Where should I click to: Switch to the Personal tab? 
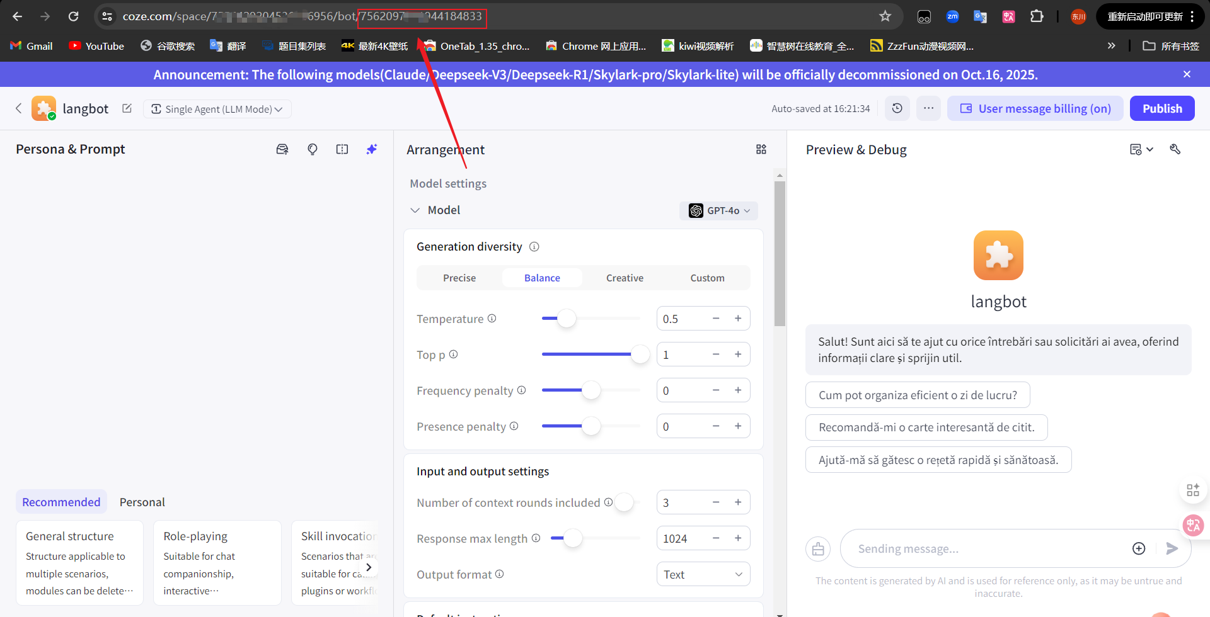(x=142, y=501)
